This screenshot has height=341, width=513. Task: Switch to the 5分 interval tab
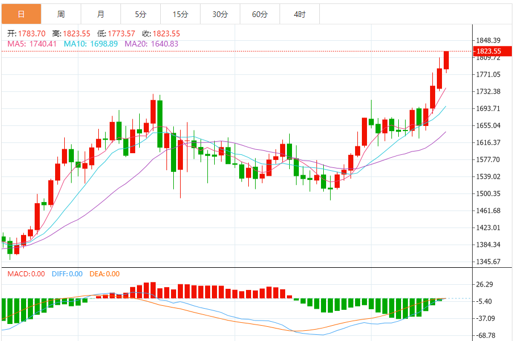tap(140, 14)
